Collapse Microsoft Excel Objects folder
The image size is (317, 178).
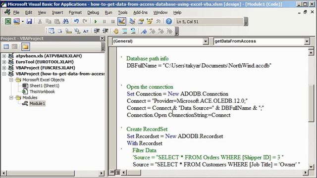pos(11,80)
